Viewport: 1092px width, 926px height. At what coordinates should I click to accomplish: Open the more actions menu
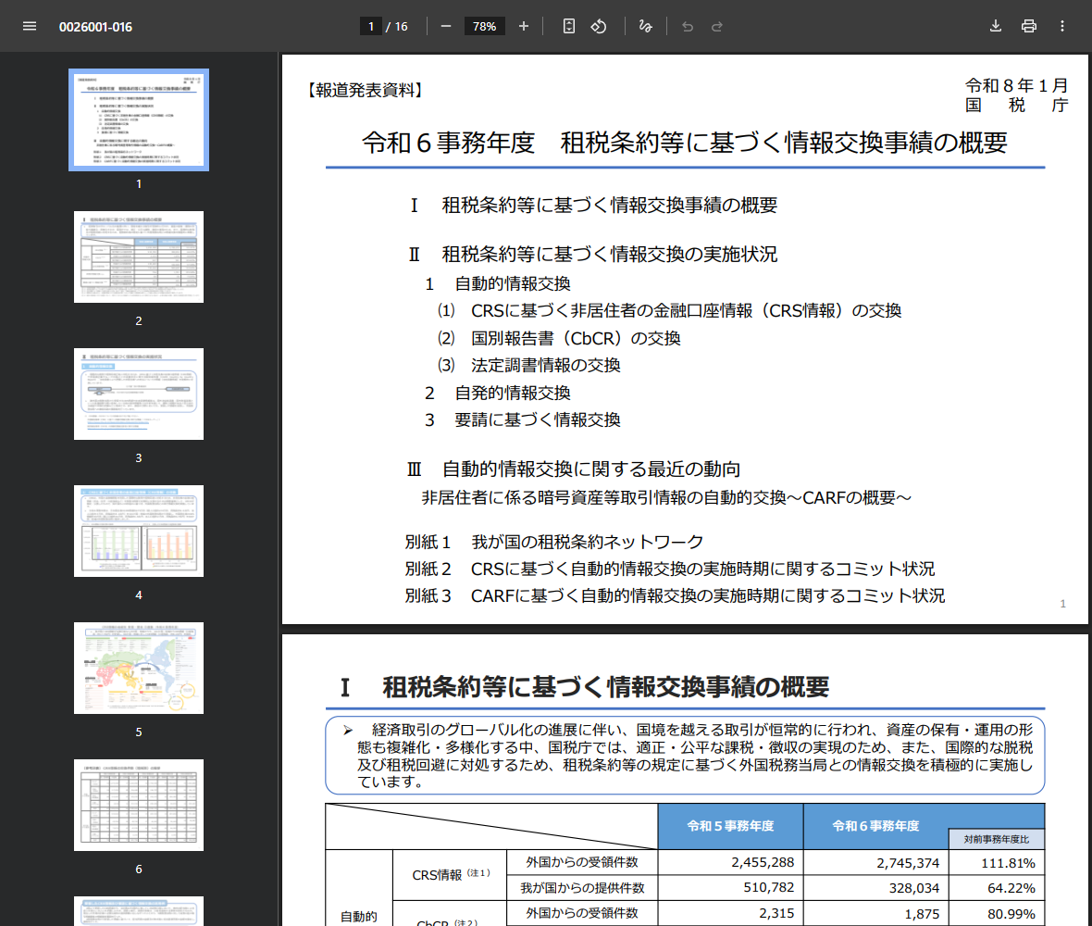1062,27
